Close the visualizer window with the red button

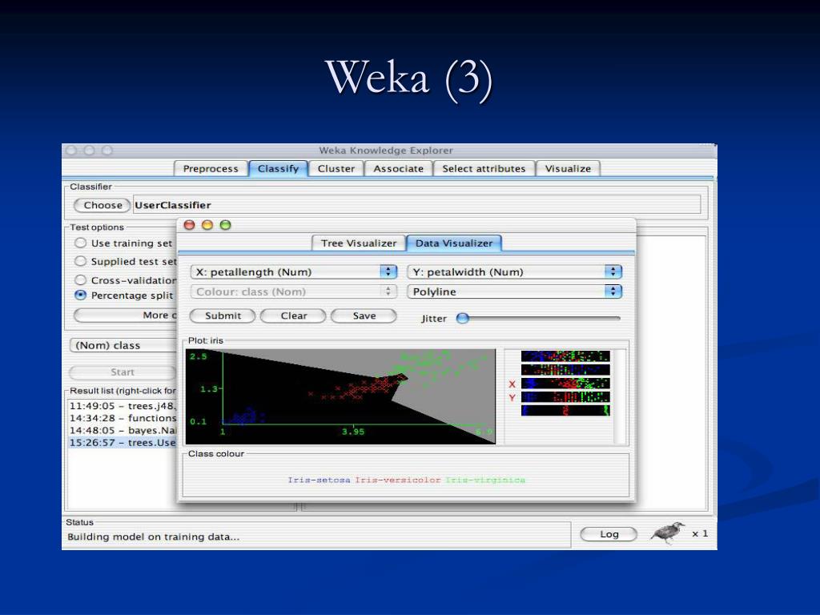pos(189,225)
